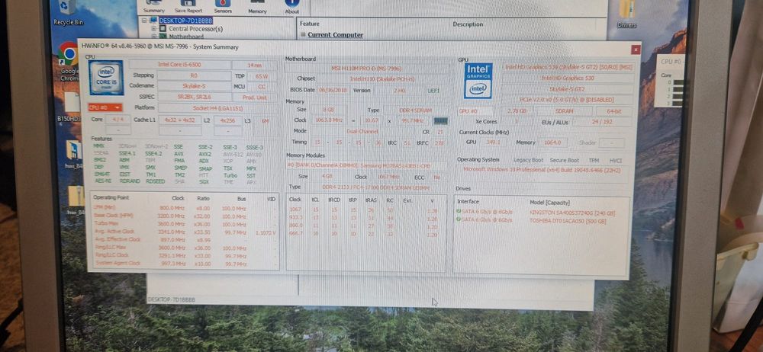
Task: Click the SR2BX, SR2L6 SSPEC field
Action: 194,97
